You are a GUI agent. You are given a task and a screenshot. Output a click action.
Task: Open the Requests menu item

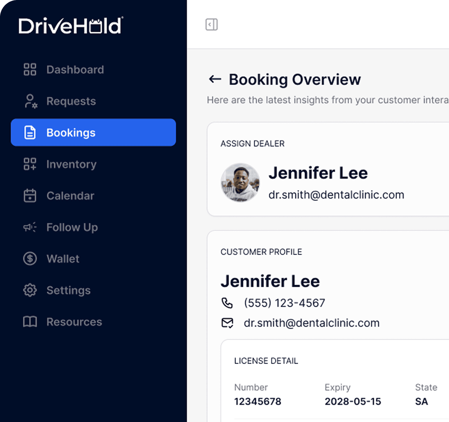point(71,101)
